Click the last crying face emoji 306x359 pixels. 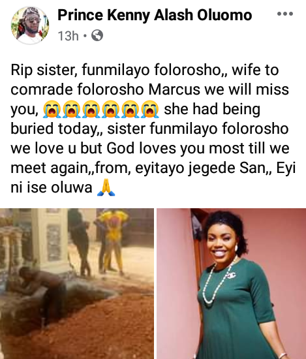[150, 109]
